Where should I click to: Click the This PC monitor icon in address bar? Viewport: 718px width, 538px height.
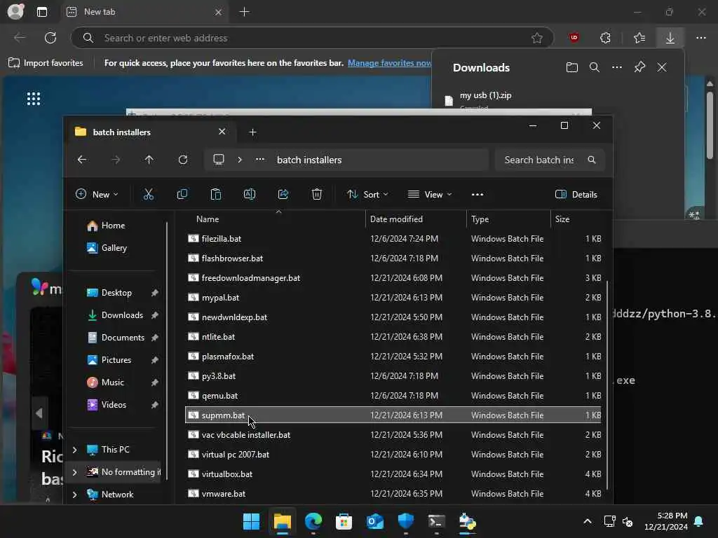tap(219, 160)
